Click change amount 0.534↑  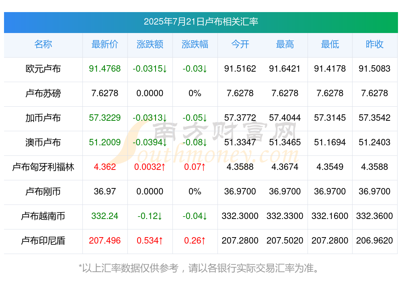coord(150,240)
